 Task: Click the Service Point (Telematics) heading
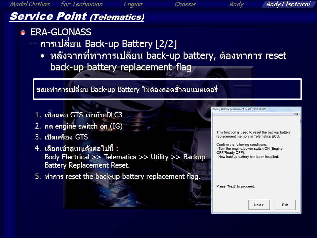[x=77, y=16]
